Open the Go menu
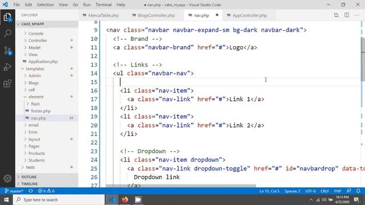The width and height of the screenshot is (365, 205). pyautogui.click(x=75, y=5)
